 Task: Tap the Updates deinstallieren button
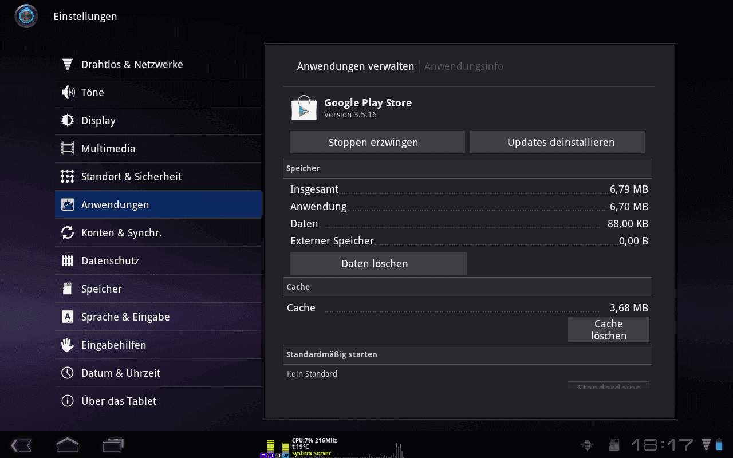(557, 142)
